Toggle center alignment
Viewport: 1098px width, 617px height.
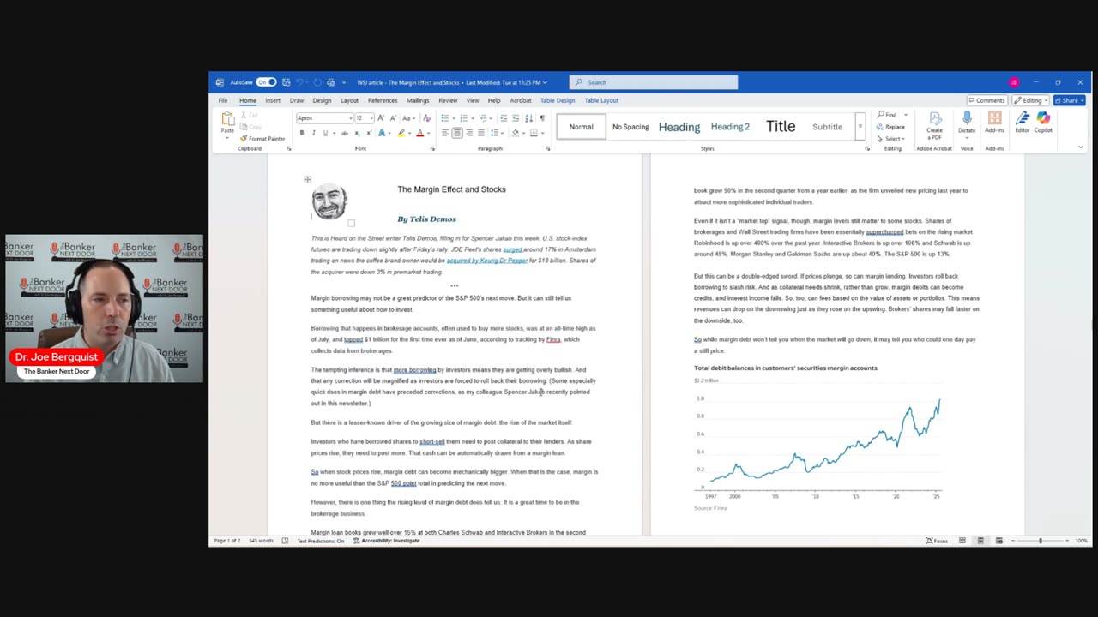(x=456, y=133)
